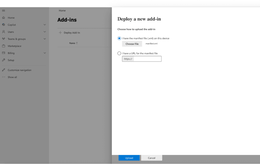Expand the Copilot navigation section

[45, 25]
